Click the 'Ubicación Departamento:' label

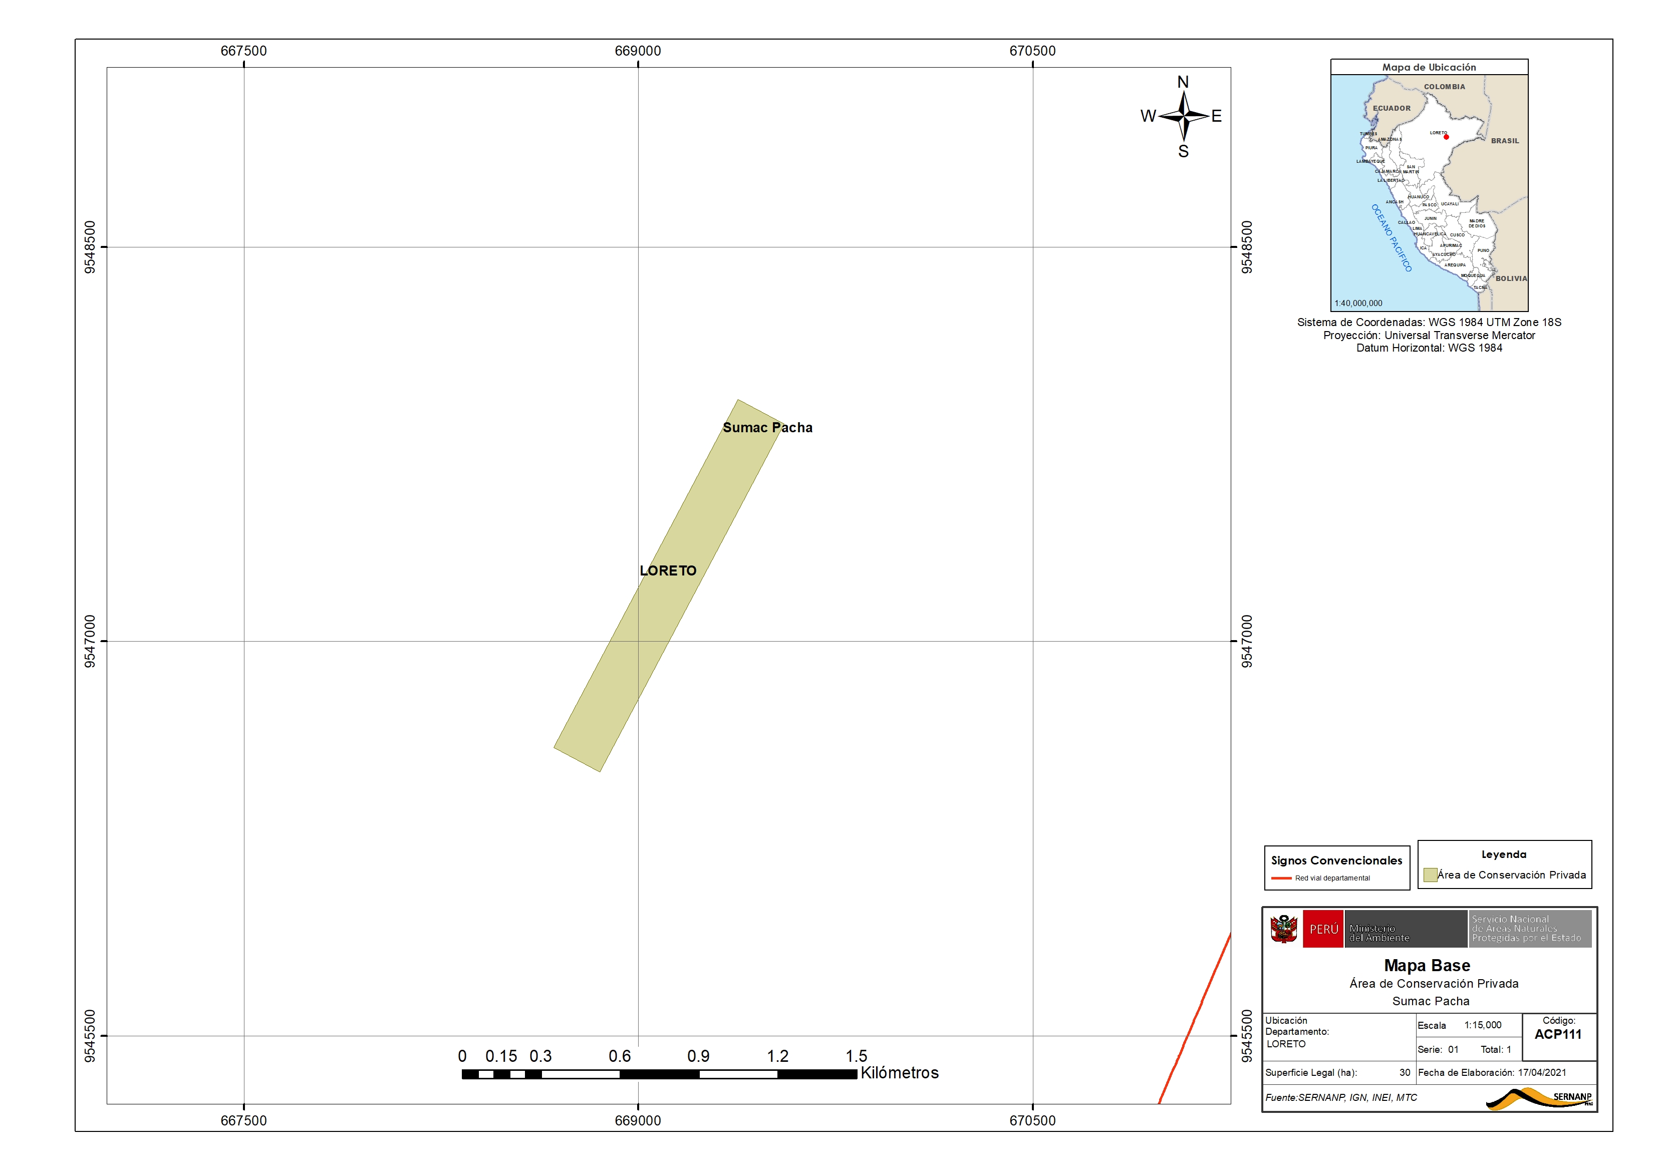(1297, 1026)
